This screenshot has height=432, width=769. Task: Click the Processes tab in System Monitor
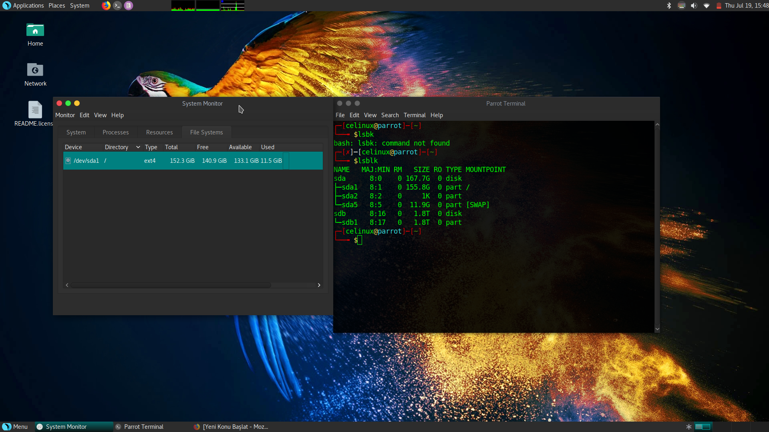[115, 132]
